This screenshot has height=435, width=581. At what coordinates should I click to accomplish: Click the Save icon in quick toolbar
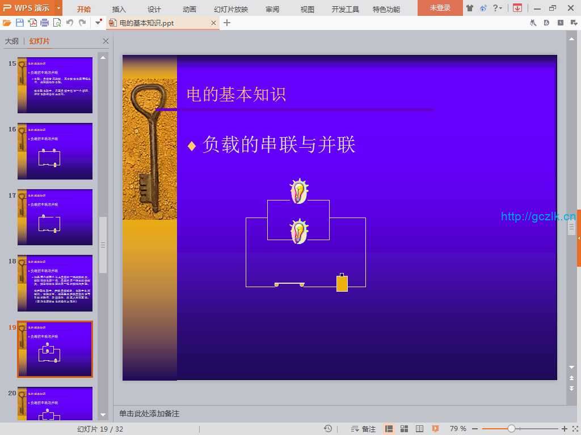pyautogui.click(x=20, y=23)
